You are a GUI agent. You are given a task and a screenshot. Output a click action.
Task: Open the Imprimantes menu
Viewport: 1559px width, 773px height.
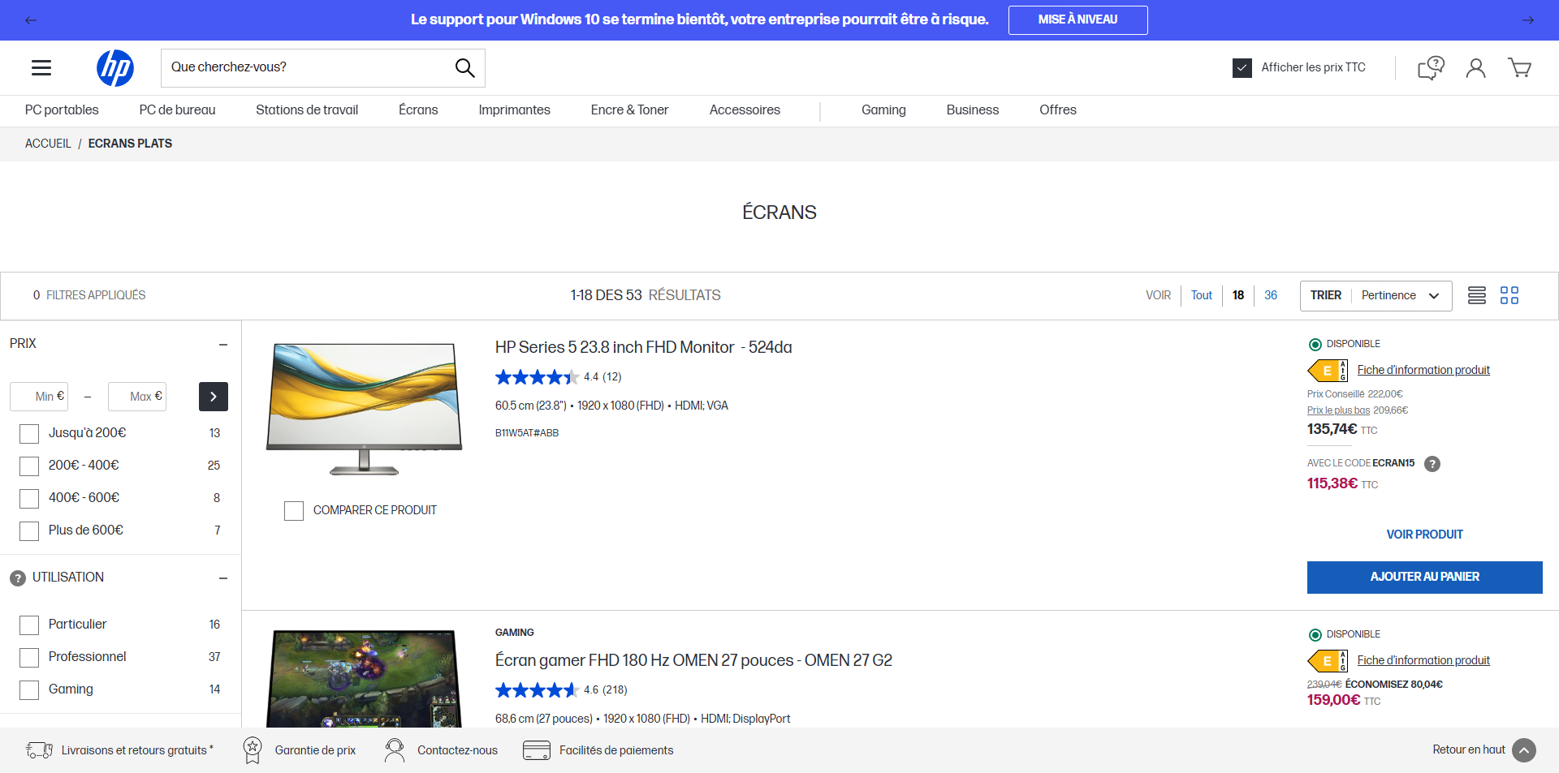514,110
